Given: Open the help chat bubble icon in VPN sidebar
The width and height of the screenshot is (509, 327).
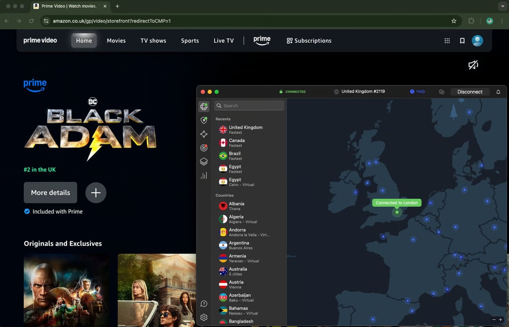Looking at the screenshot, I should click(204, 304).
